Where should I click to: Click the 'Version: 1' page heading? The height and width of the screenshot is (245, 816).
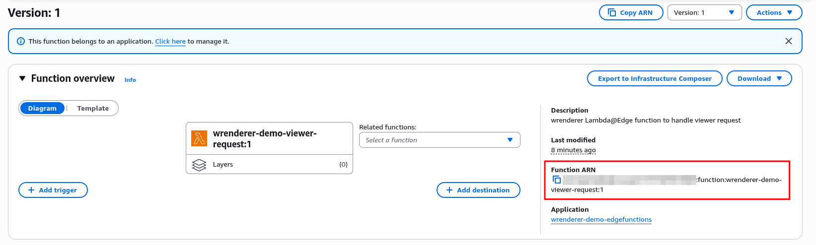pos(34,13)
